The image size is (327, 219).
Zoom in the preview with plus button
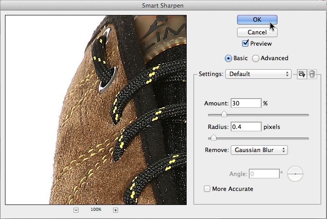115,210
